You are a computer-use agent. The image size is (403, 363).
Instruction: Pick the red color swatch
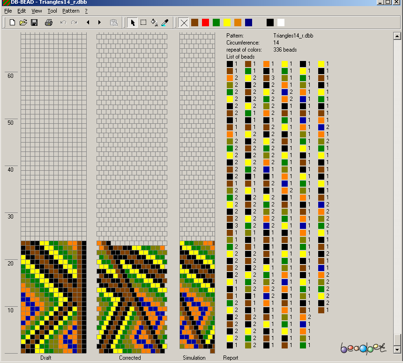[x=205, y=23]
